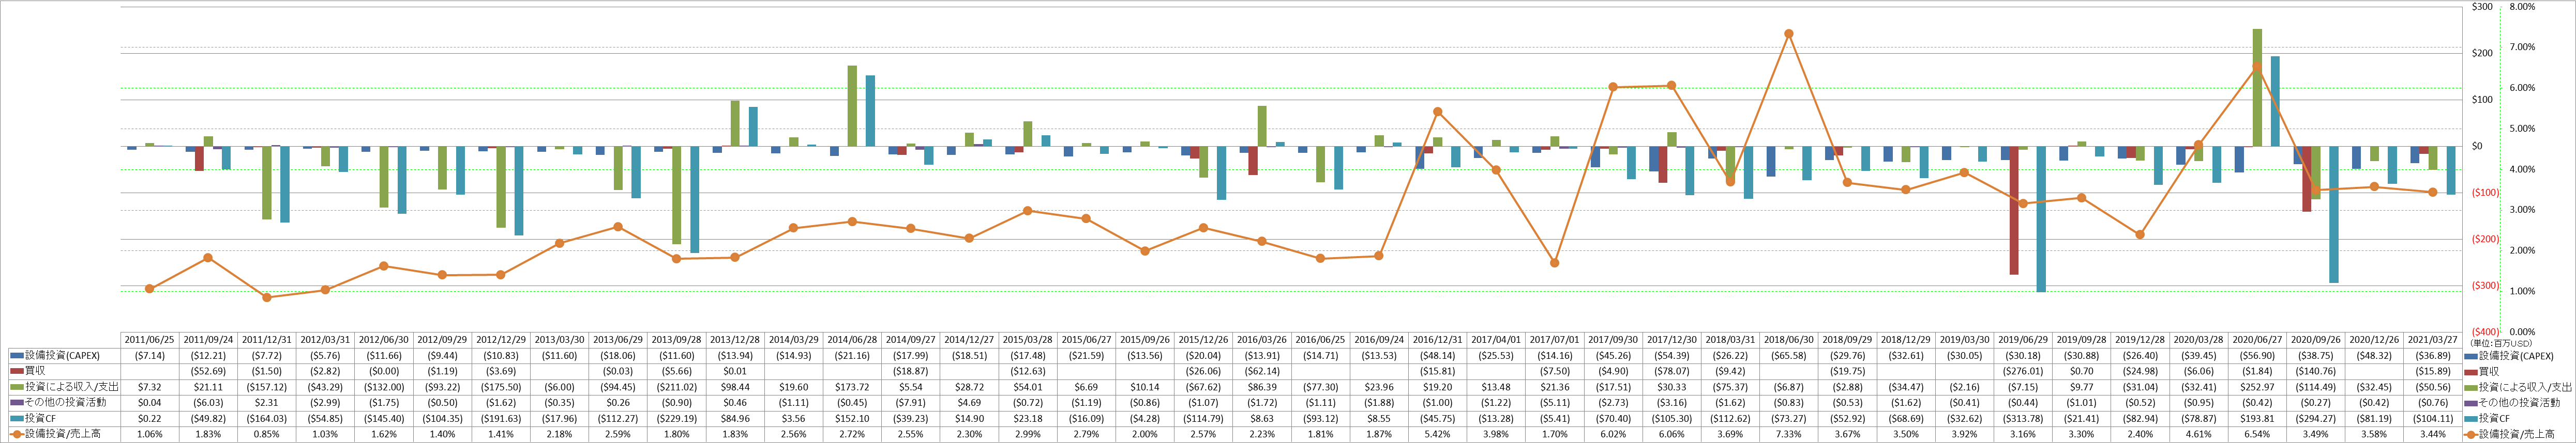Select the orange line marker at the 2020/06/27 peak
This screenshot has height=443, width=2576.
tap(2257, 67)
